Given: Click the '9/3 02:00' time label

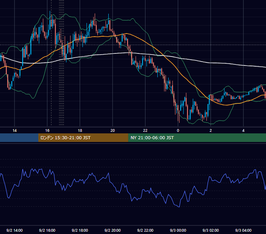Looking at the screenshot, I should pyautogui.click(x=211, y=230).
